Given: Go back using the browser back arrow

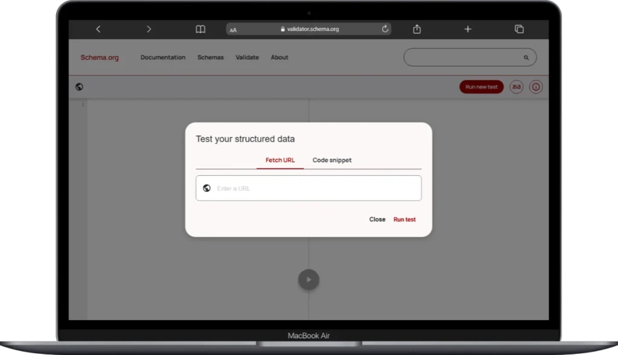Looking at the screenshot, I should coord(98,29).
